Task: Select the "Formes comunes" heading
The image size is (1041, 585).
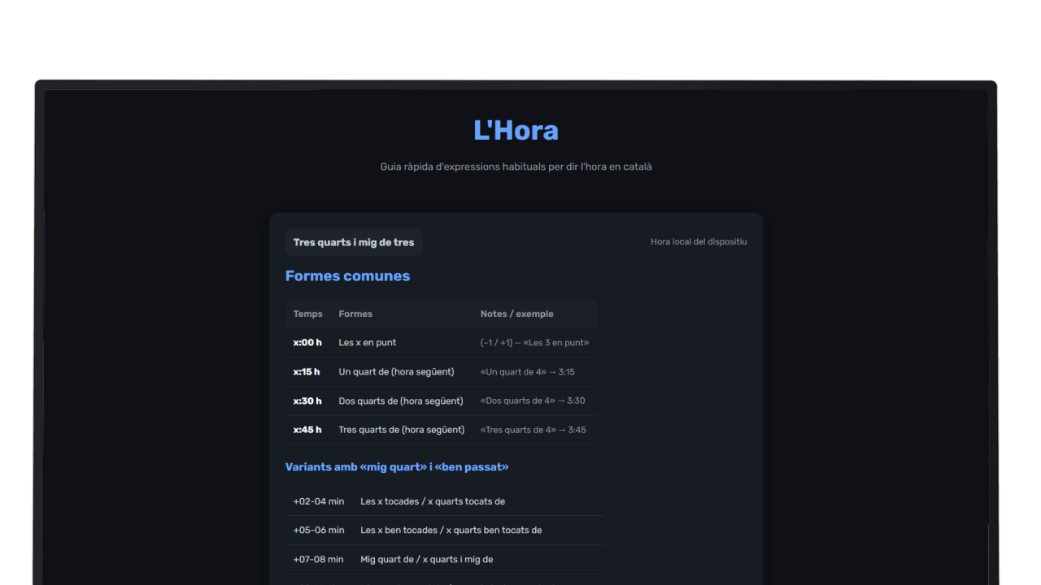Action: 347,276
